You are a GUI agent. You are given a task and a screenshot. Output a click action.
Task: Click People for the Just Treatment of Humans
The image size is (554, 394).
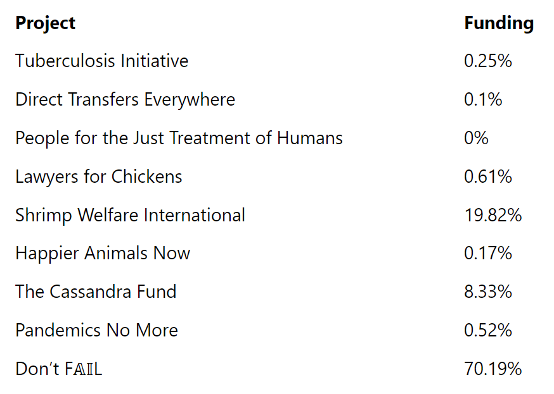[179, 139]
